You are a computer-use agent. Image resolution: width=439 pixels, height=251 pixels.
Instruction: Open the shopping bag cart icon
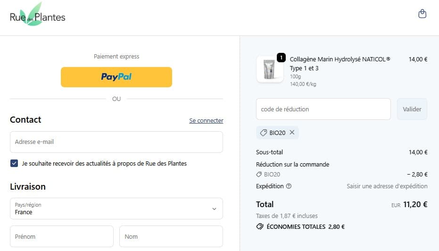pyautogui.click(x=422, y=14)
